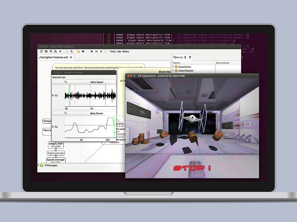Viewport: 297px width, 222px height.
Task: Click the magnifier icon beside Beta Power
Action: click(65, 114)
